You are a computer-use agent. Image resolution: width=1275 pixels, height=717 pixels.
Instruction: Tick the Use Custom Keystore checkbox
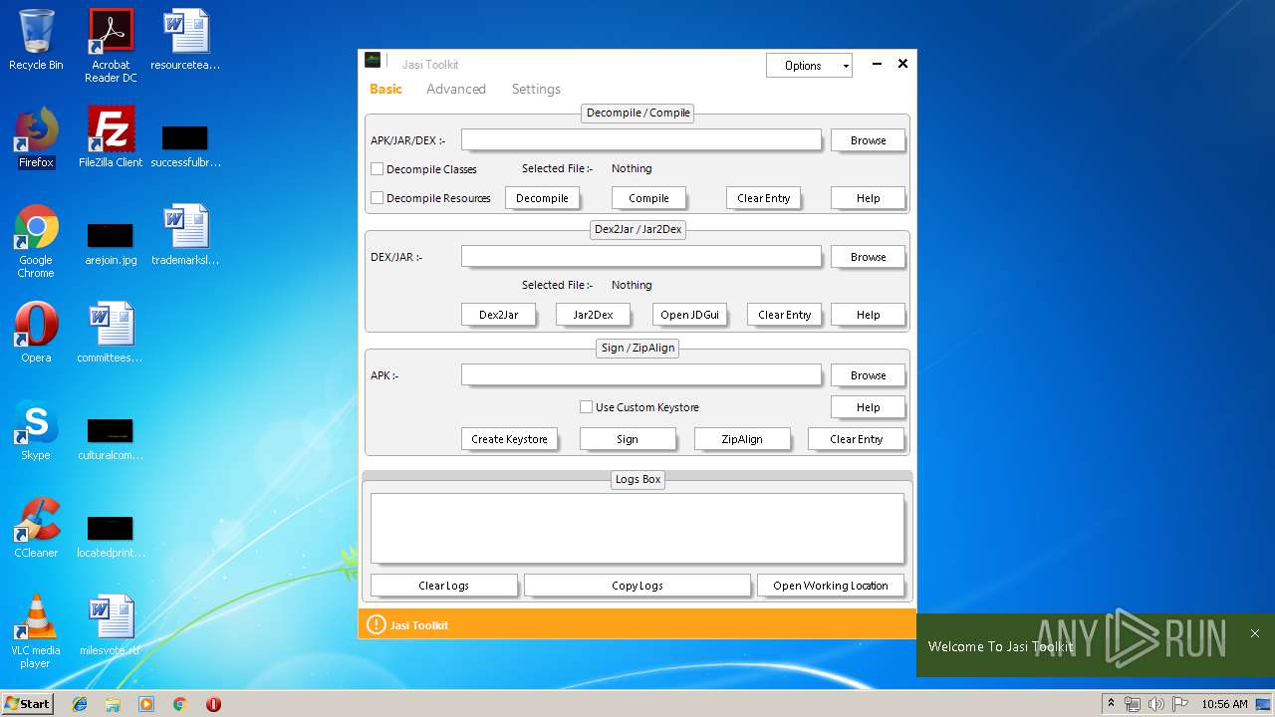[x=587, y=407]
